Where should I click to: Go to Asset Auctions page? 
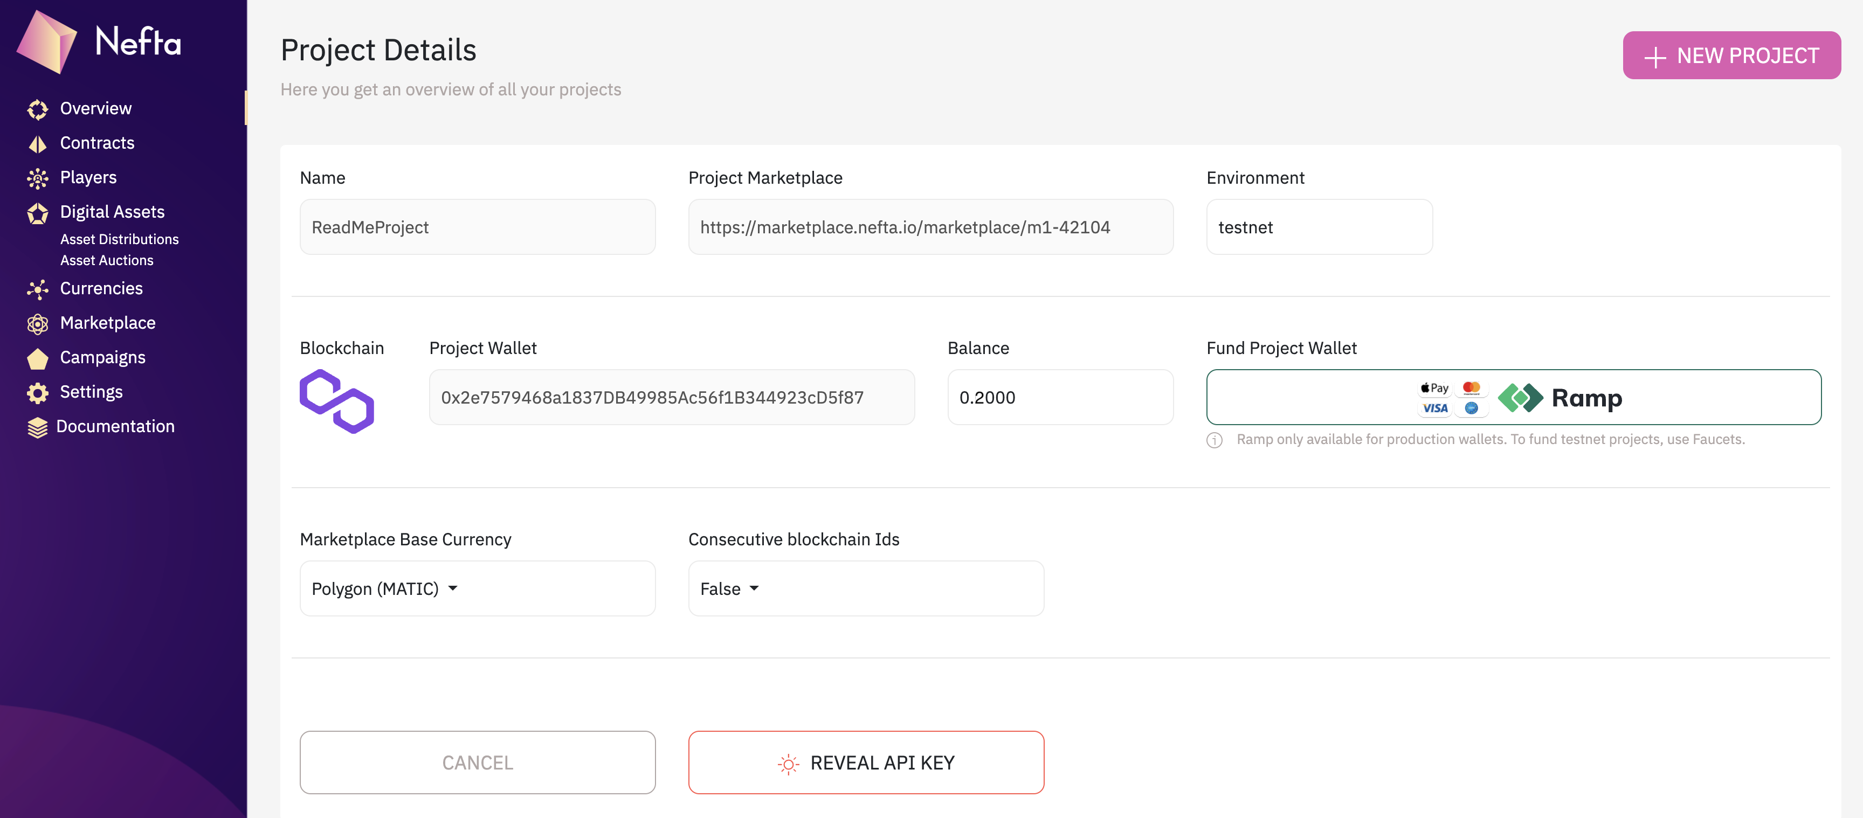click(x=107, y=260)
